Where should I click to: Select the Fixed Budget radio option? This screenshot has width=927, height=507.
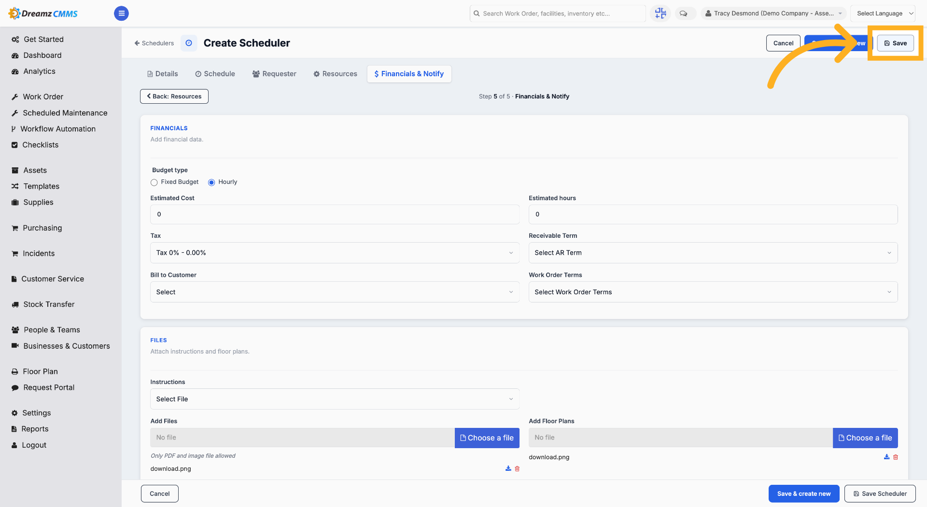click(x=154, y=182)
